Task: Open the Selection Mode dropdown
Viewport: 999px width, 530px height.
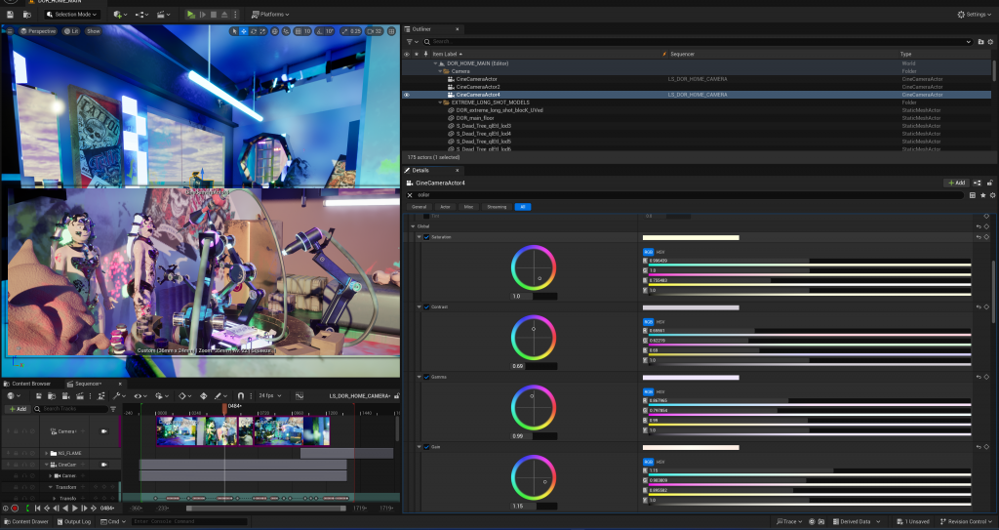Action: tap(71, 15)
